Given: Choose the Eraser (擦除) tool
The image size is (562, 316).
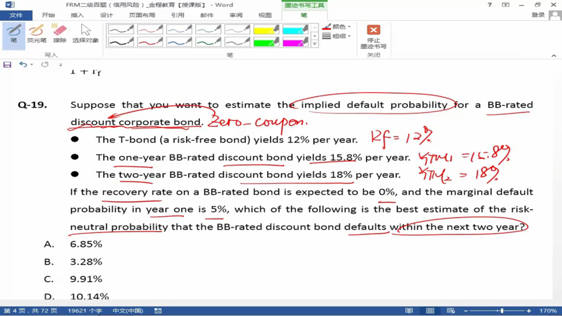Looking at the screenshot, I should click(x=60, y=33).
